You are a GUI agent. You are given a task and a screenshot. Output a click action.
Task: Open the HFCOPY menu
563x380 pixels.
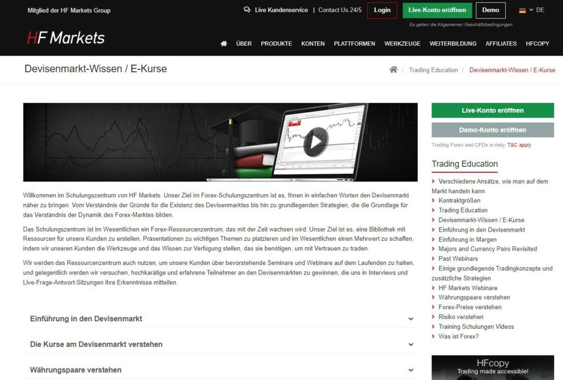point(538,43)
